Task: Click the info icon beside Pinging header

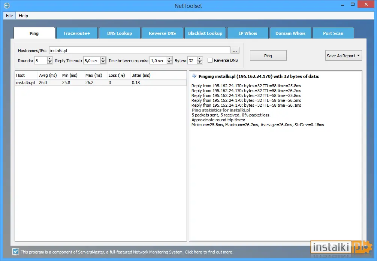Action: 194,76
